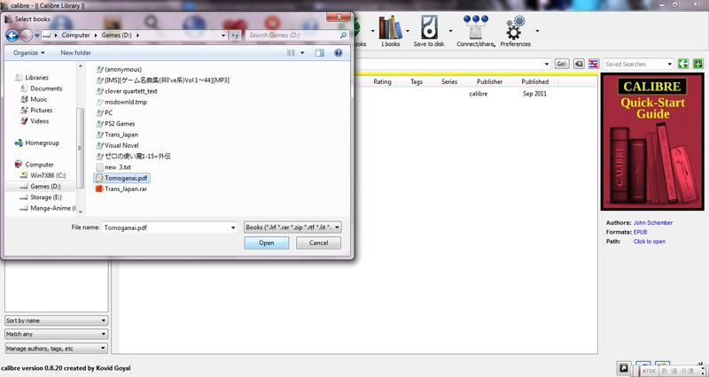Select the PS2 Games folder
The height and width of the screenshot is (377, 709).
click(x=120, y=123)
